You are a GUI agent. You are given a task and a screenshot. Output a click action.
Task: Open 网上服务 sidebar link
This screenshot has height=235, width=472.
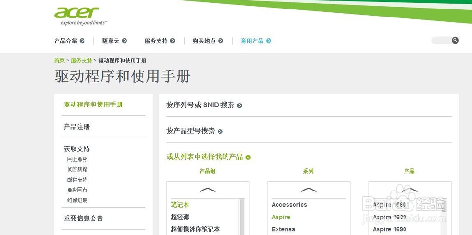coord(77,159)
